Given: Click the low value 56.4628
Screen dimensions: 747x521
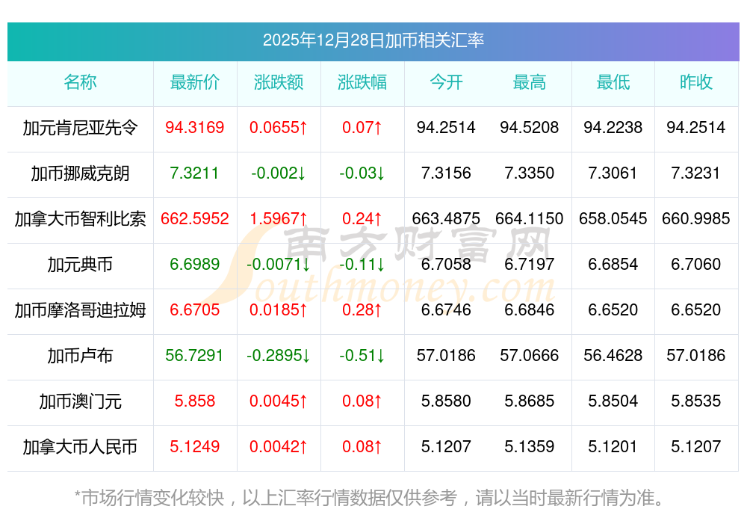Looking at the screenshot, I should click(x=613, y=356).
